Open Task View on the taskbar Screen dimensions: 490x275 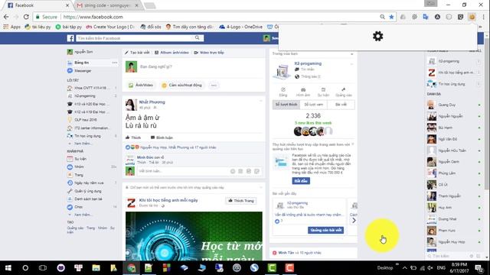coord(43,268)
